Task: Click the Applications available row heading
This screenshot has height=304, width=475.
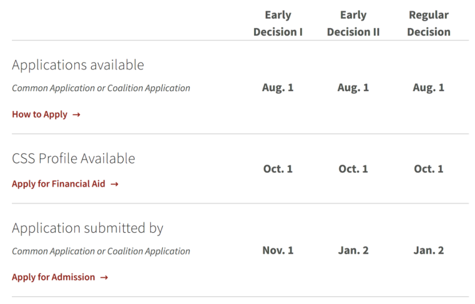Action: pyautogui.click(x=78, y=65)
